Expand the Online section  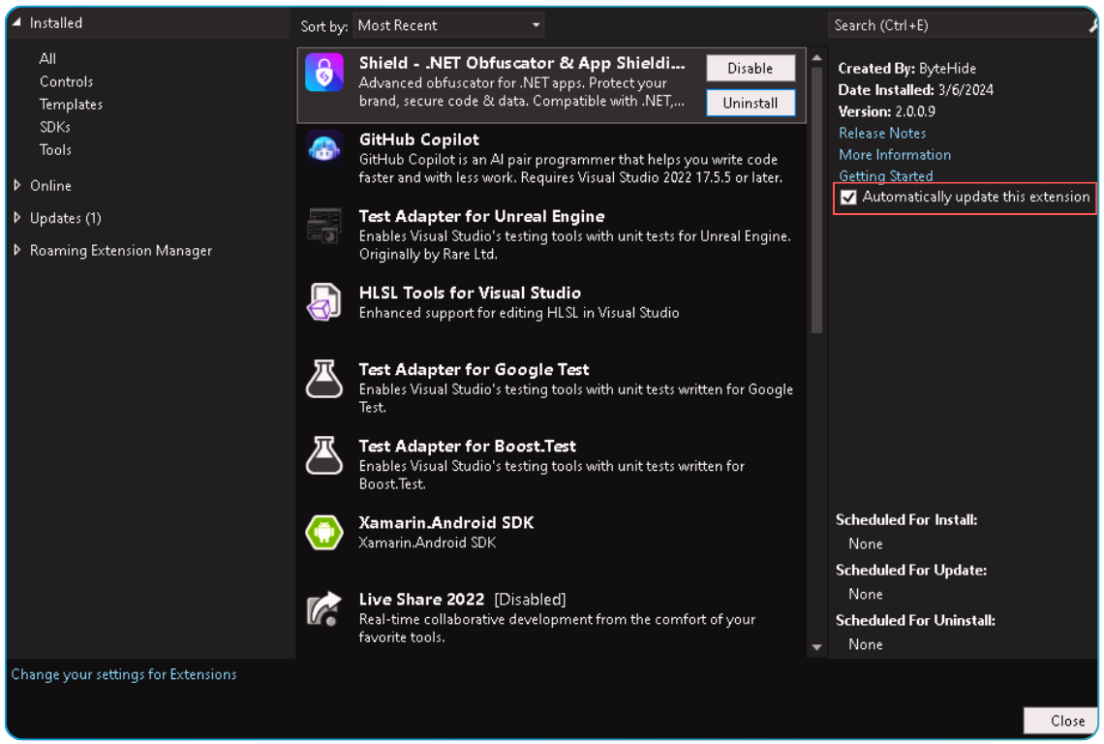pyautogui.click(x=17, y=185)
